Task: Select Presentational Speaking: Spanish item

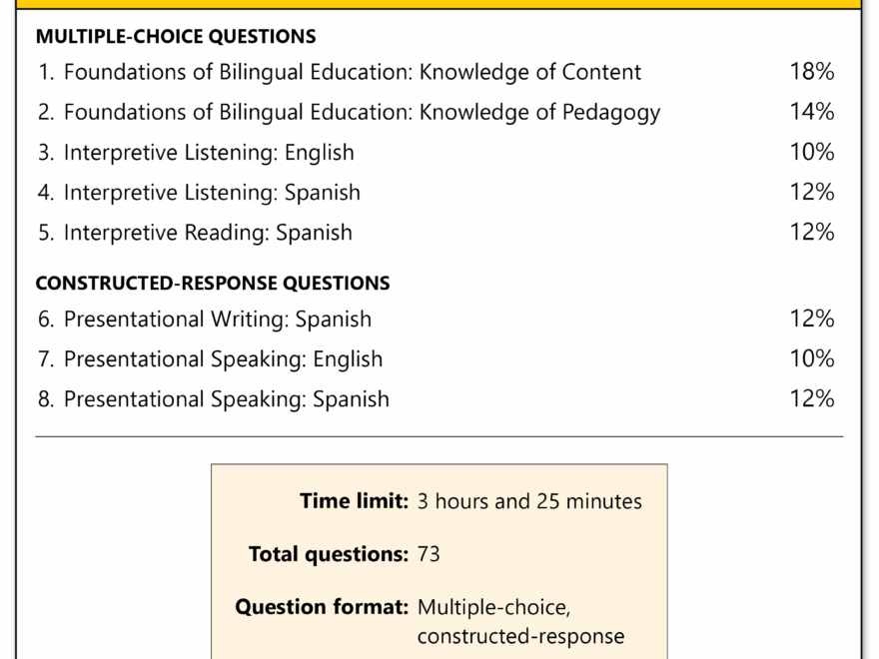Action: click(x=226, y=399)
